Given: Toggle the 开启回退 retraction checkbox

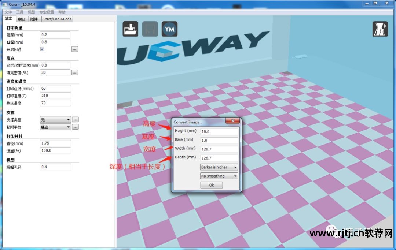Looking at the screenshot, I should (43, 49).
